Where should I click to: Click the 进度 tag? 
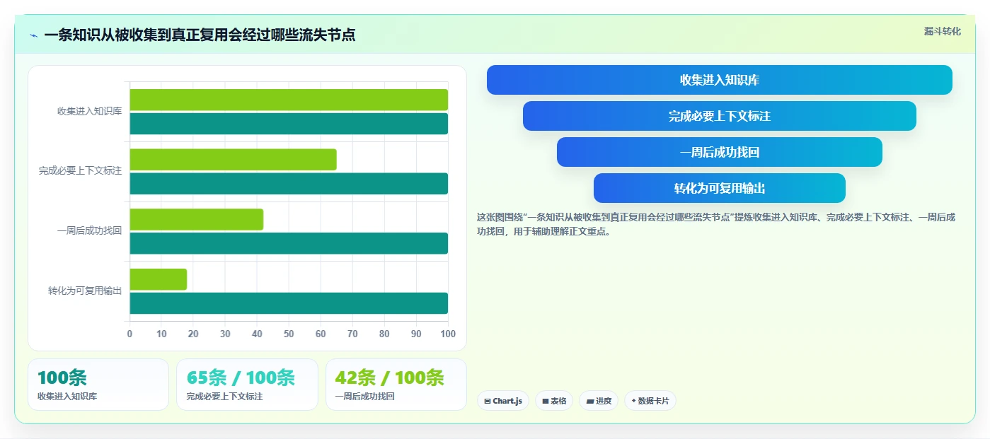pyautogui.click(x=599, y=401)
